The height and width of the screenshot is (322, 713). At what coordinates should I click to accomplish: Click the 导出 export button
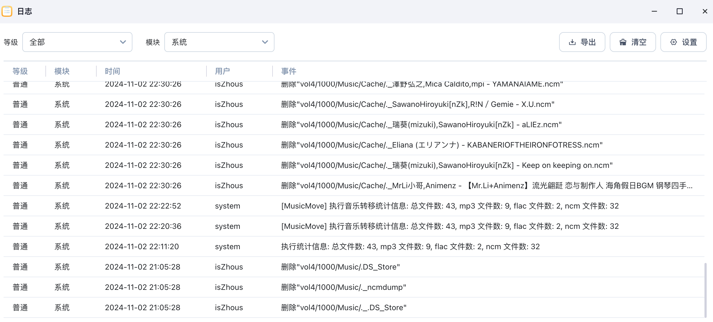(x=582, y=42)
